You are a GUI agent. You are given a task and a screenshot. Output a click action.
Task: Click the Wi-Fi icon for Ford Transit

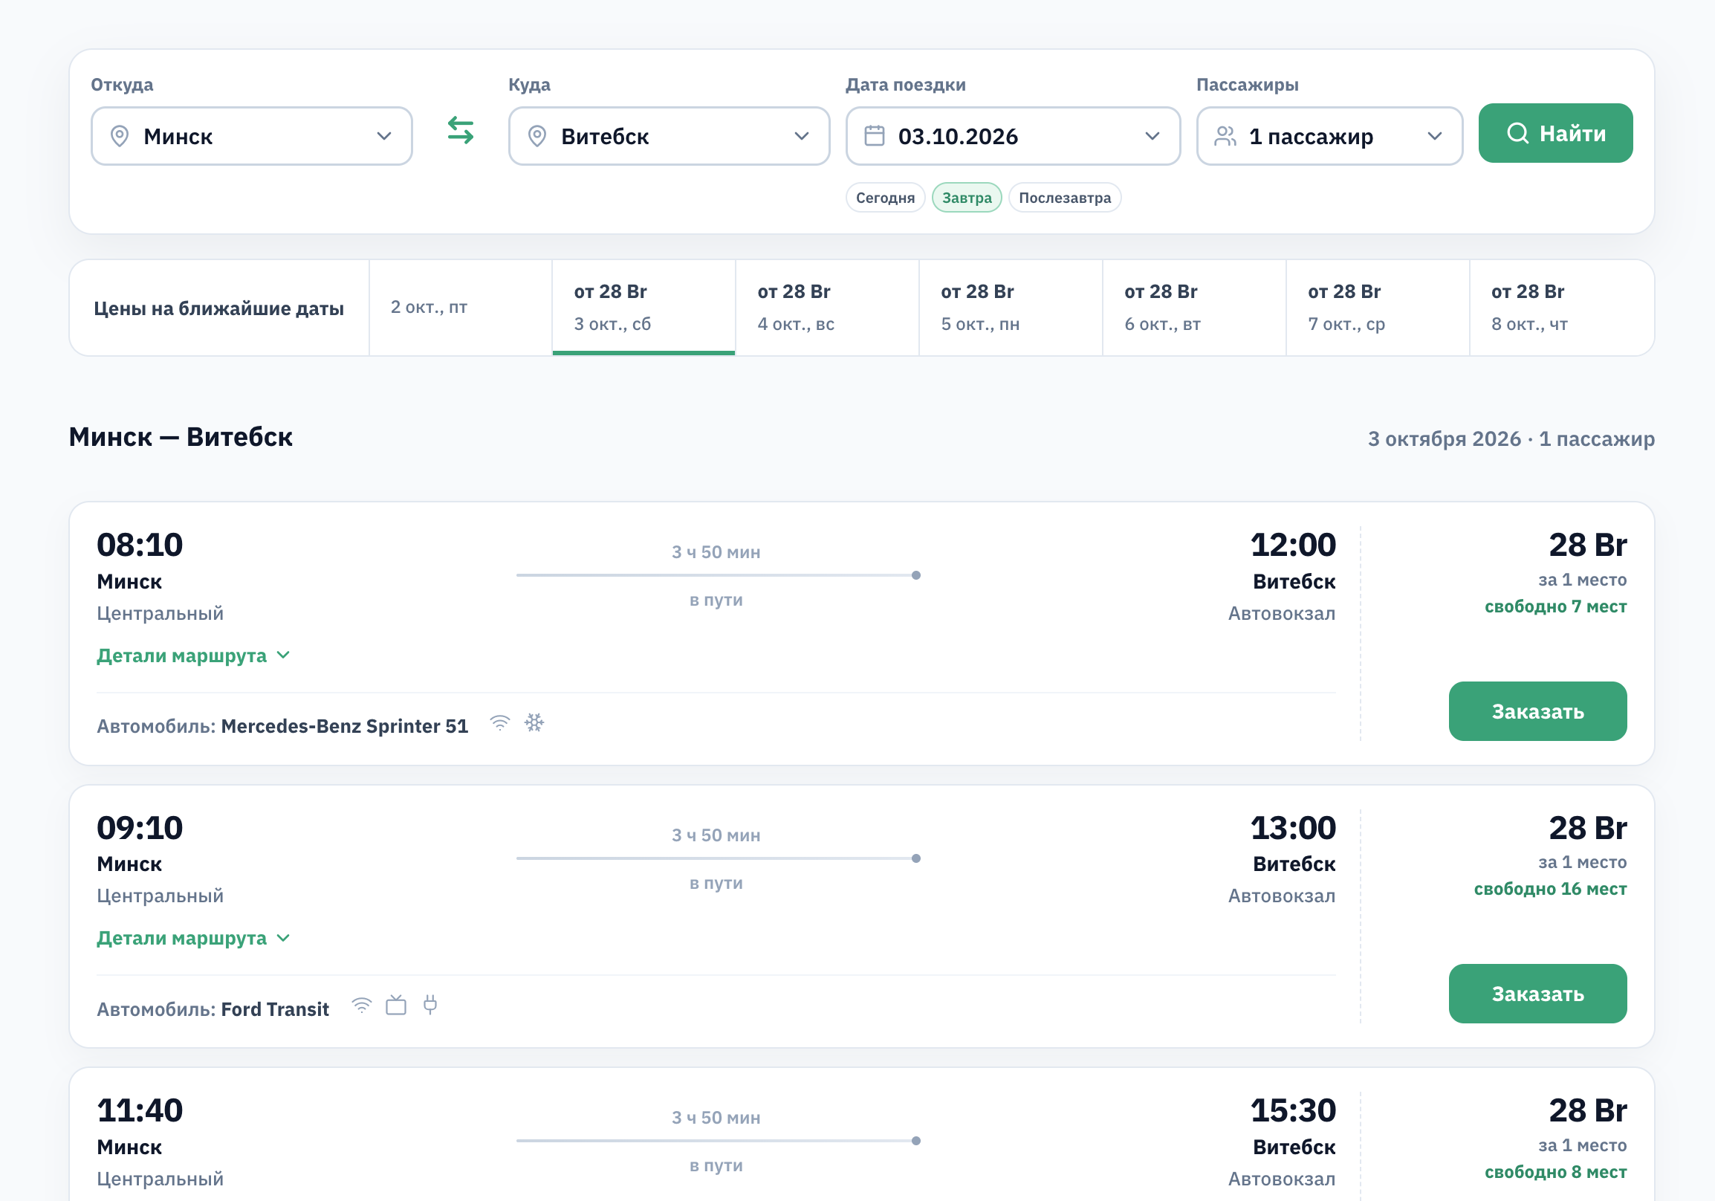[x=362, y=1006]
